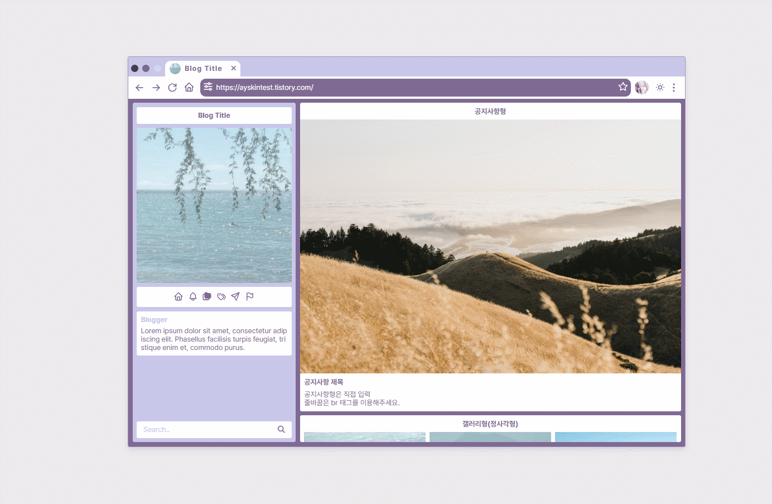Select the Blog Title browser tab

click(x=203, y=68)
